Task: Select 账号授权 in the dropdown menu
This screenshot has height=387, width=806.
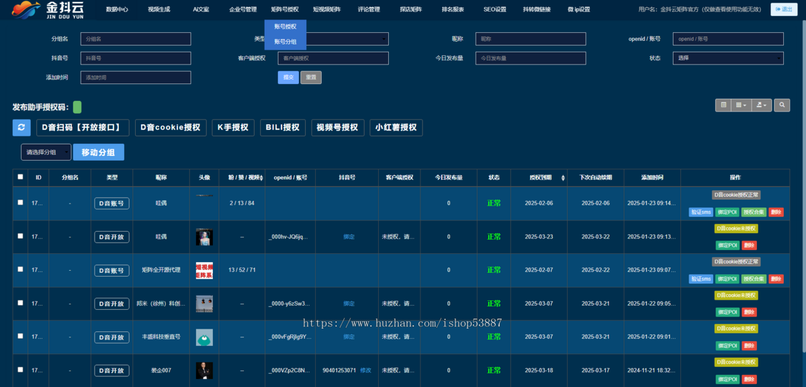Action: [285, 26]
